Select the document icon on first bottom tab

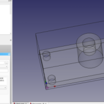click(15, 103)
